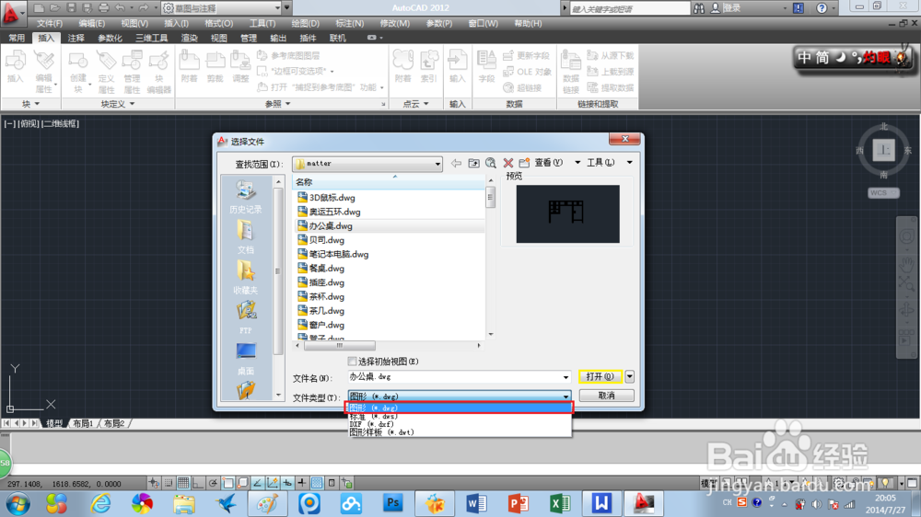
Task: Click the file list horizontal scrollbar thumb
Action: point(340,346)
